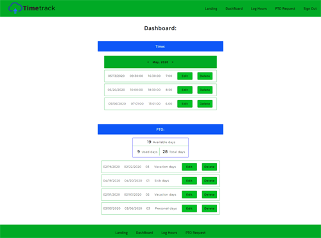
Task: Open DashBoard in top navigation
Action: click(234, 8)
